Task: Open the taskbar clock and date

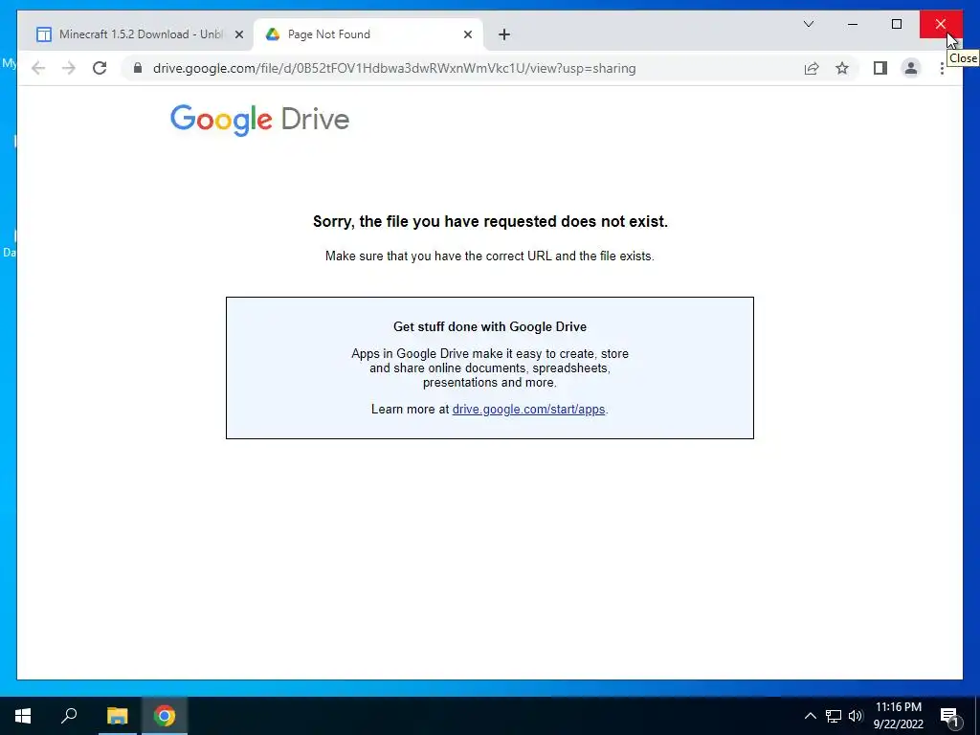Action: tap(898, 716)
